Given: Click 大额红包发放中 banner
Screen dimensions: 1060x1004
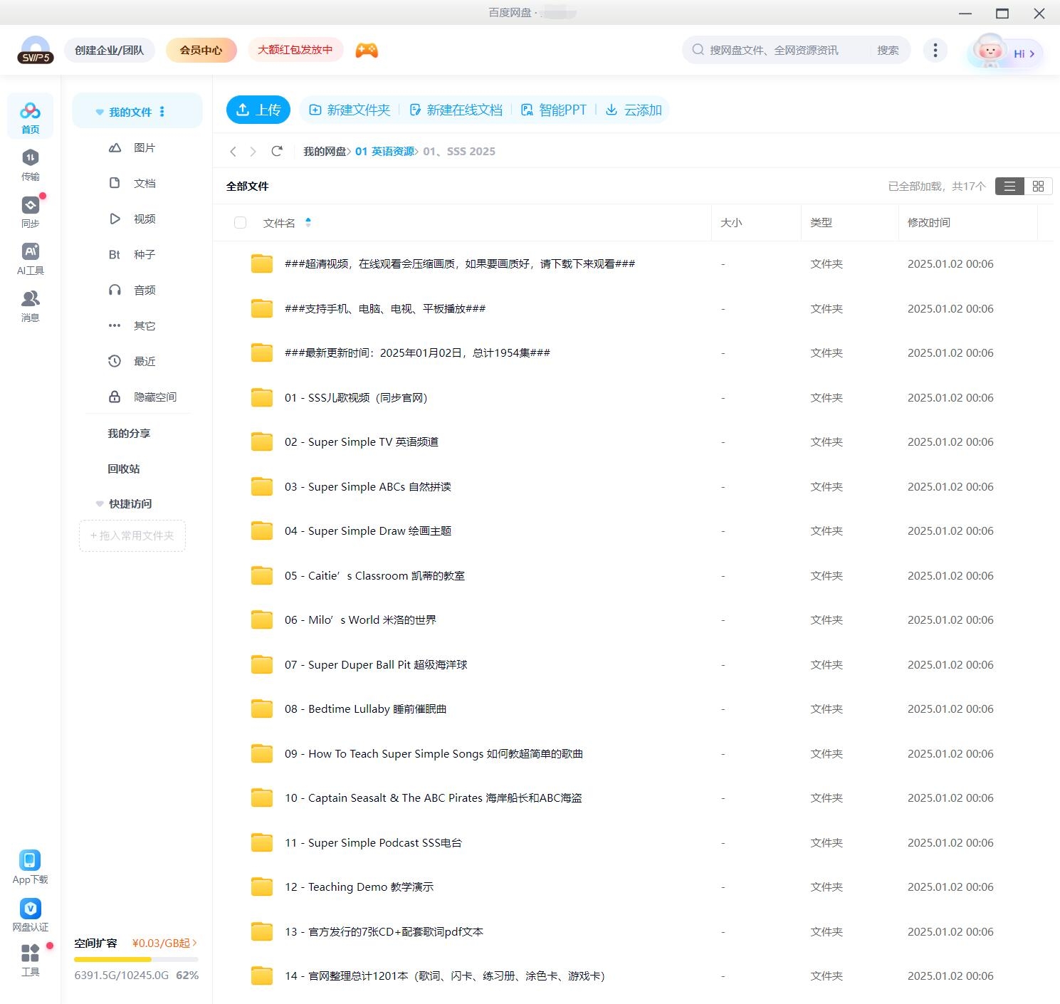Looking at the screenshot, I should [x=295, y=50].
